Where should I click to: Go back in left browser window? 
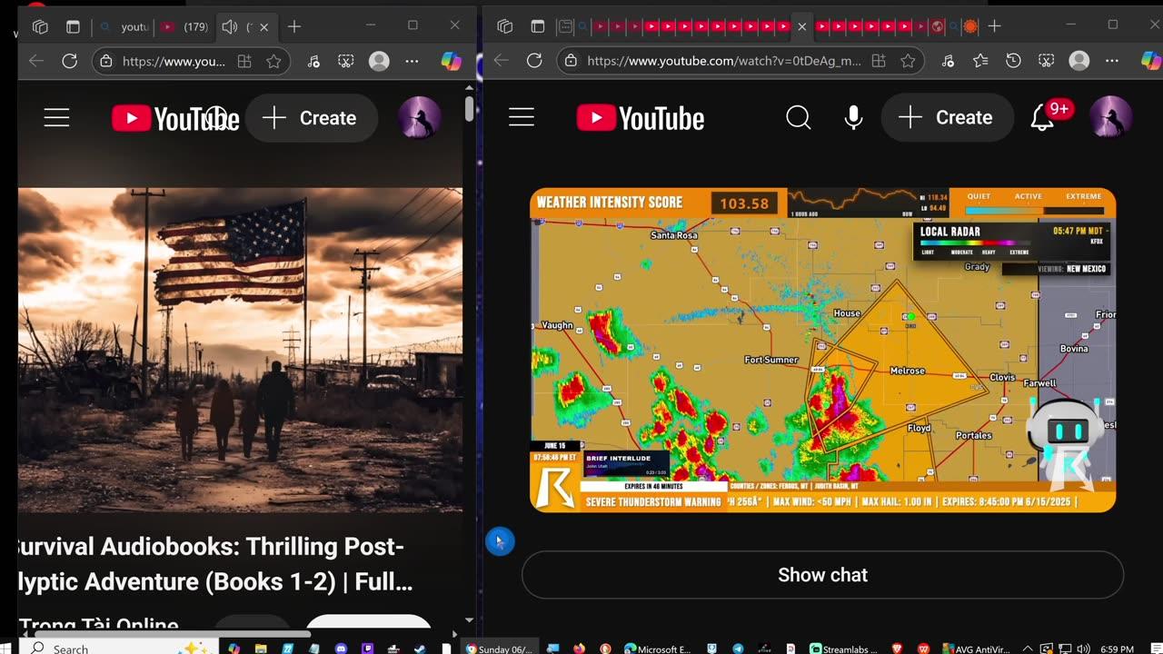pos(36,61)
